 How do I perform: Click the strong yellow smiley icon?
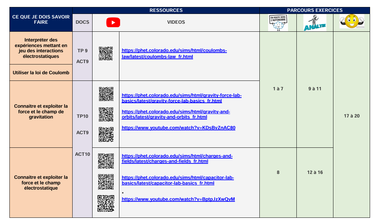(x=352, y=22)
